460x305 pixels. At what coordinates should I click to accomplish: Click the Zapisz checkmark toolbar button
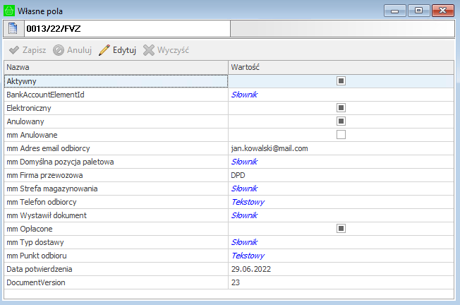pos(28,51)
